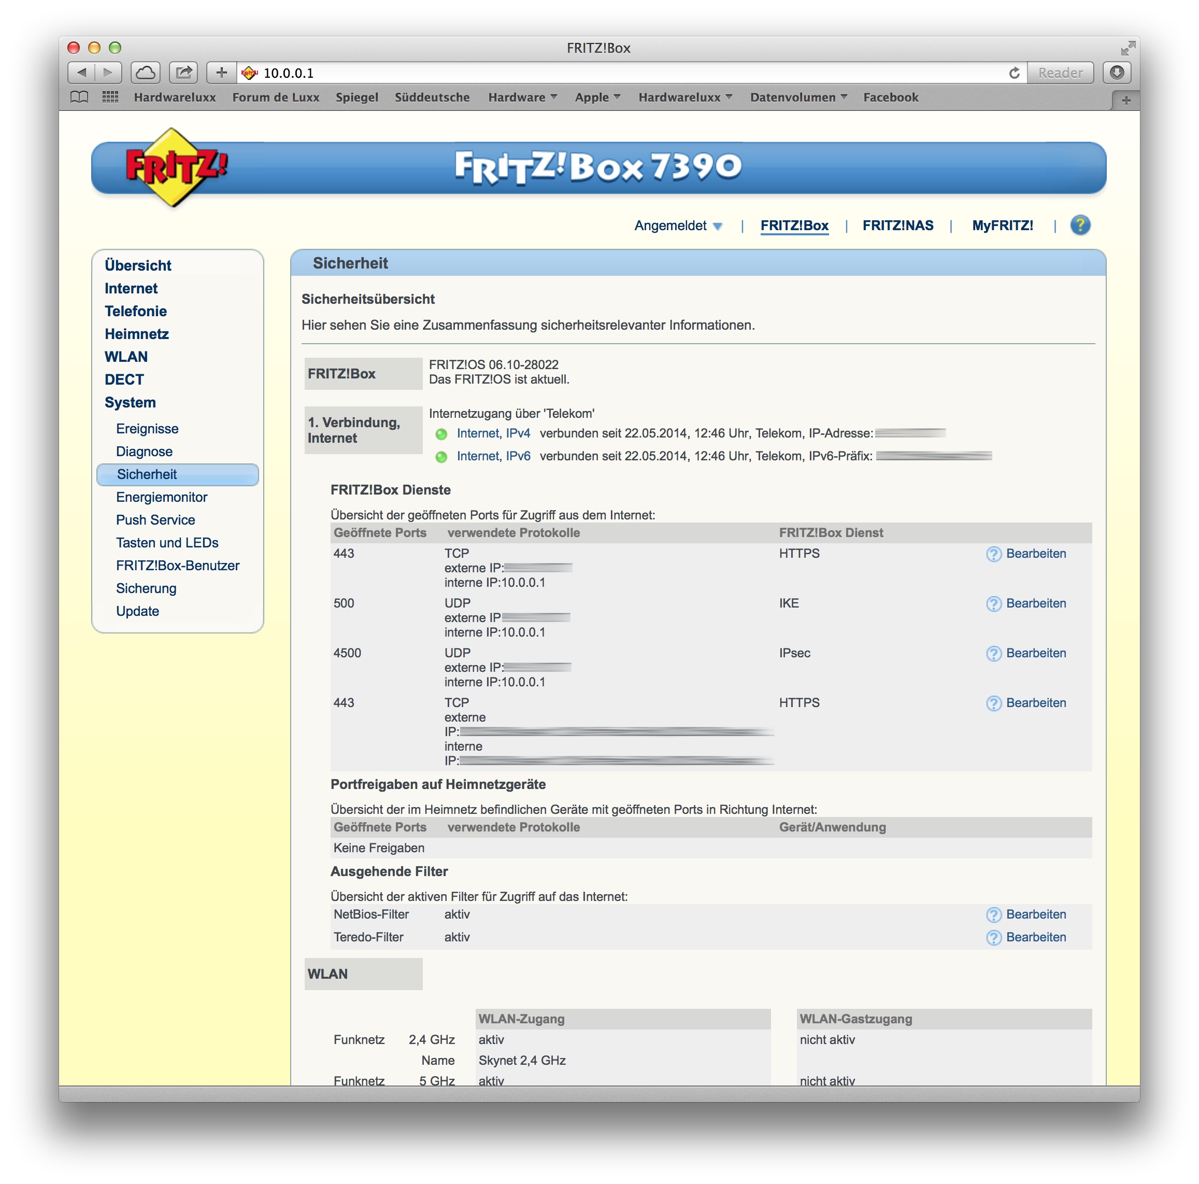Click Bearbeiten for NetBios-Filter
The width and height of the screenshot is (1199, 1184).
pyautogui.click(x=1036, y=914)
